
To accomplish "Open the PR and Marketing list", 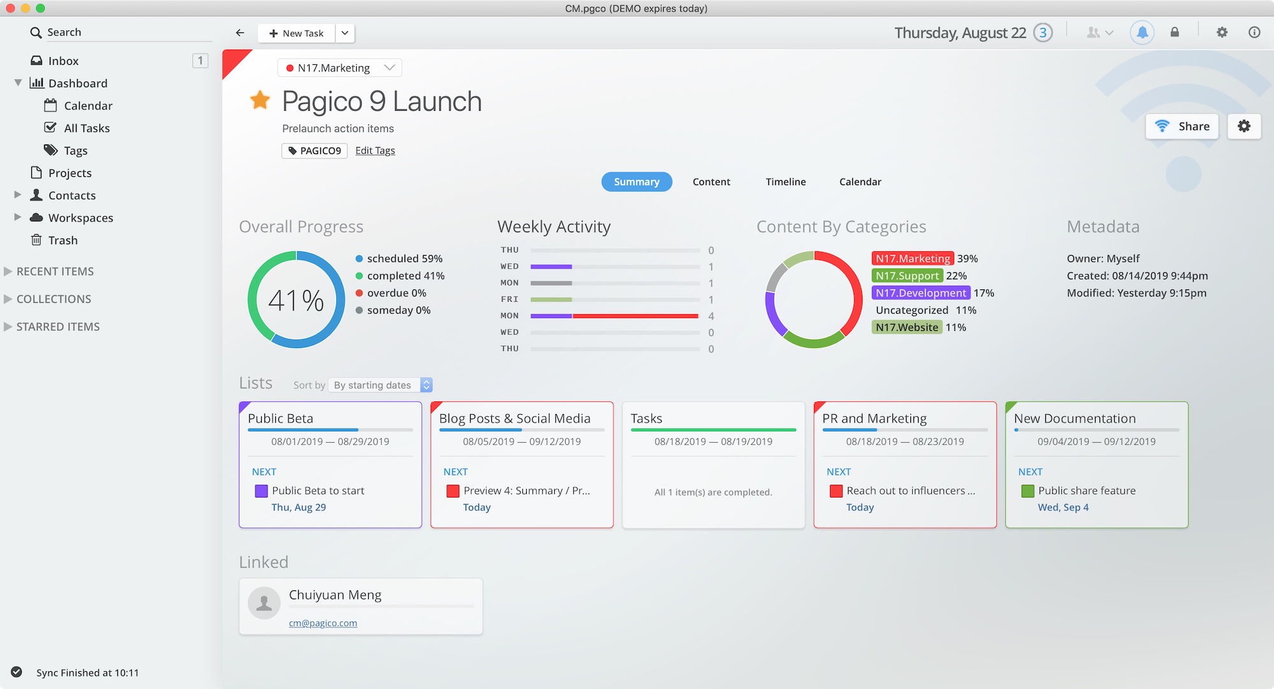I will (x=905, y=464).
